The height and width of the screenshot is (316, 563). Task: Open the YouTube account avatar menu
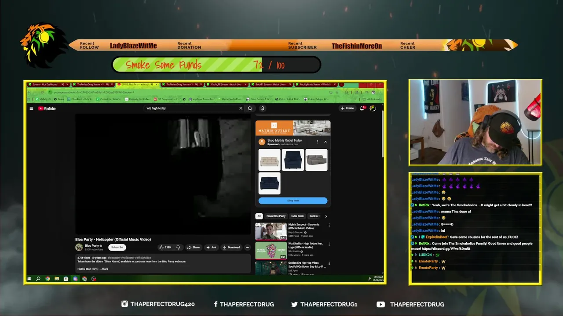coord(373,108)
